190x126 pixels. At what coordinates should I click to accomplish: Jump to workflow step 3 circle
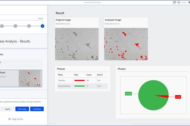click(15, 26)
